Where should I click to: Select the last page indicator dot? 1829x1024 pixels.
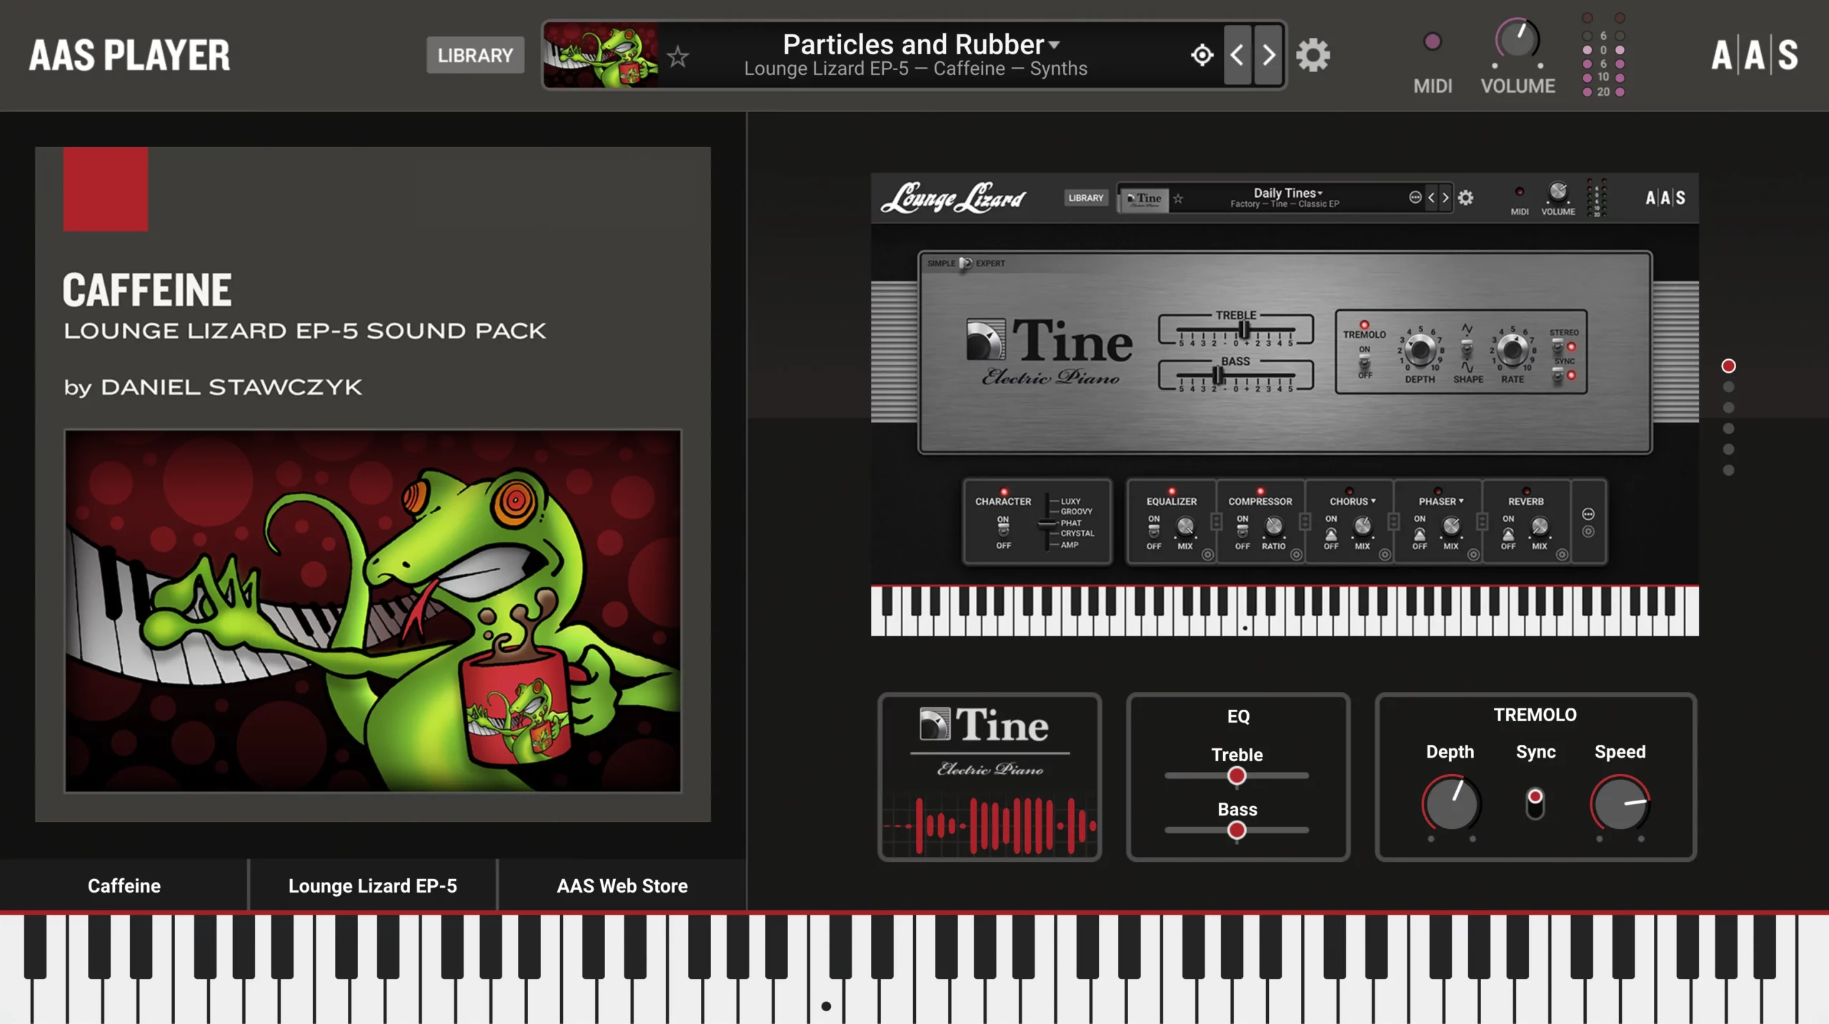click(1728, 470)
